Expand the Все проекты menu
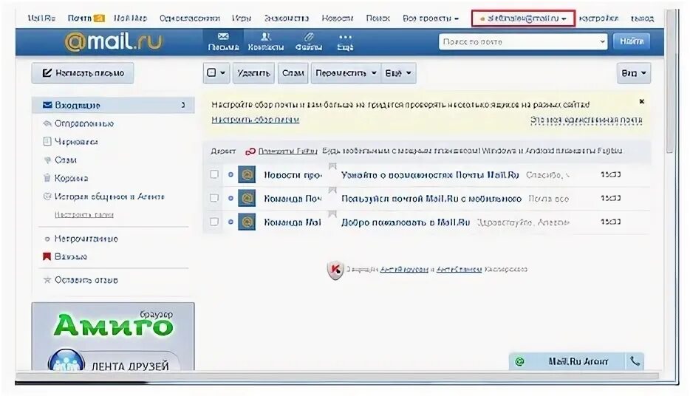The height and width of the screenshot is (396, 690). (x=431, y=18)
